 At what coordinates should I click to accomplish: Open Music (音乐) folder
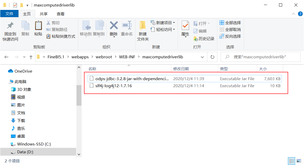pyautogui.click(x=18, y=128)
